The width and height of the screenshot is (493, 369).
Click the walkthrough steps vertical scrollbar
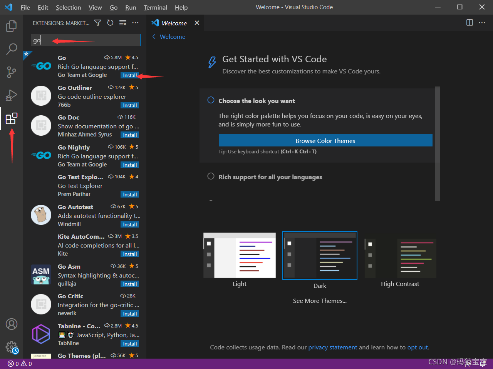(437, 143)
